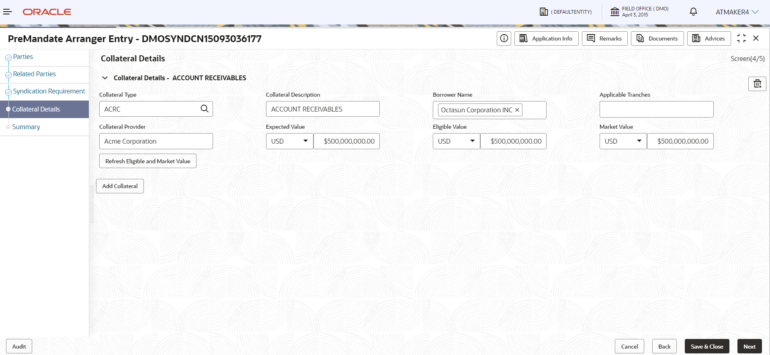
Task: Open Documents panel
Action: [657, 39]
